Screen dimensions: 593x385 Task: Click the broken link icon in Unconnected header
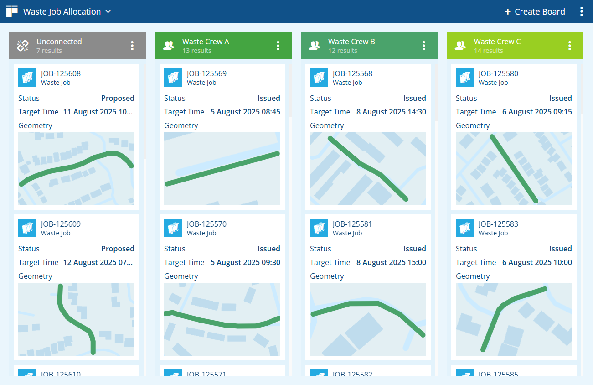coord(23,46)
